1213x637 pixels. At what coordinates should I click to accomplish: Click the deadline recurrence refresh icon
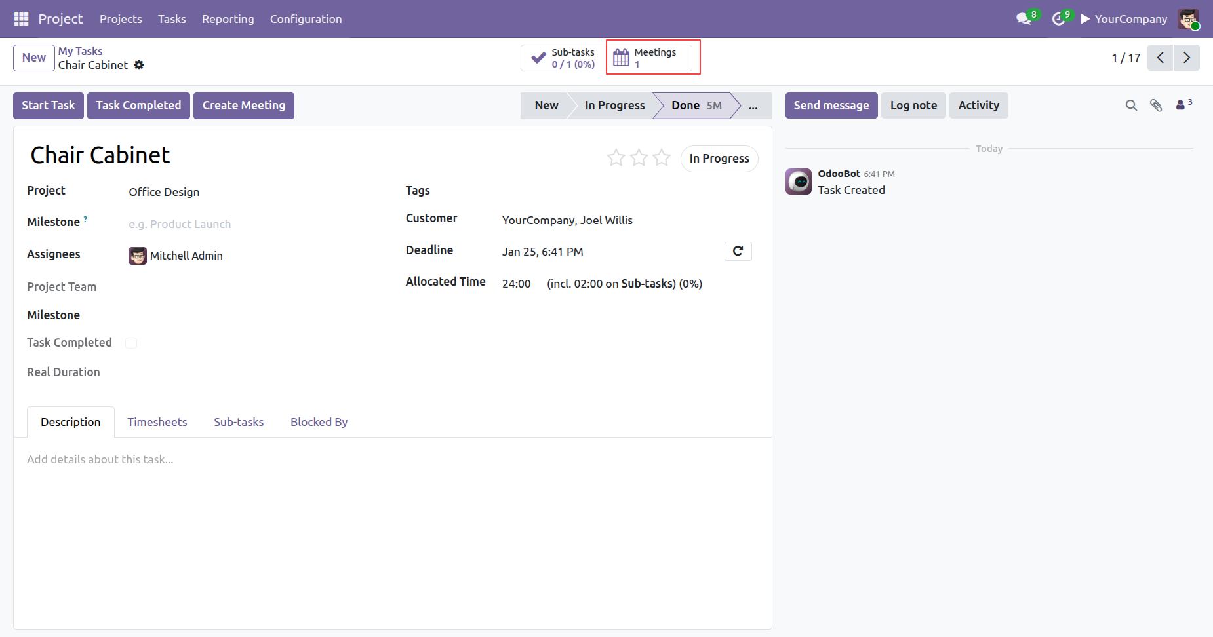pyautogui.click(x=738, y=251)
